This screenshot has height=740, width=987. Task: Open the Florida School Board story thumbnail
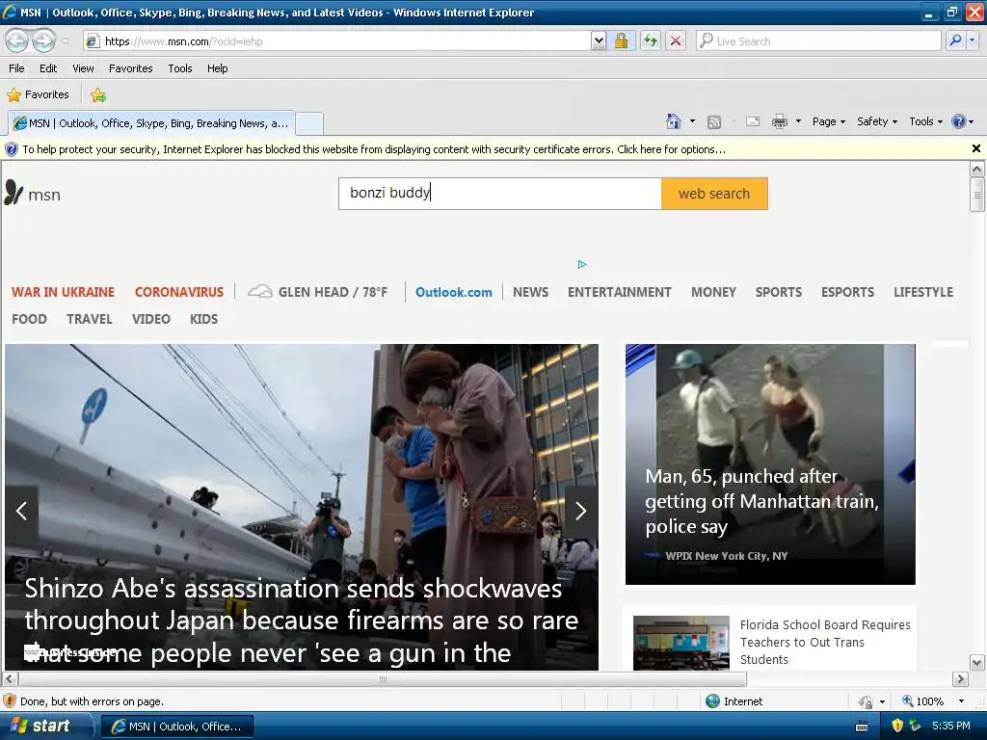681,643
